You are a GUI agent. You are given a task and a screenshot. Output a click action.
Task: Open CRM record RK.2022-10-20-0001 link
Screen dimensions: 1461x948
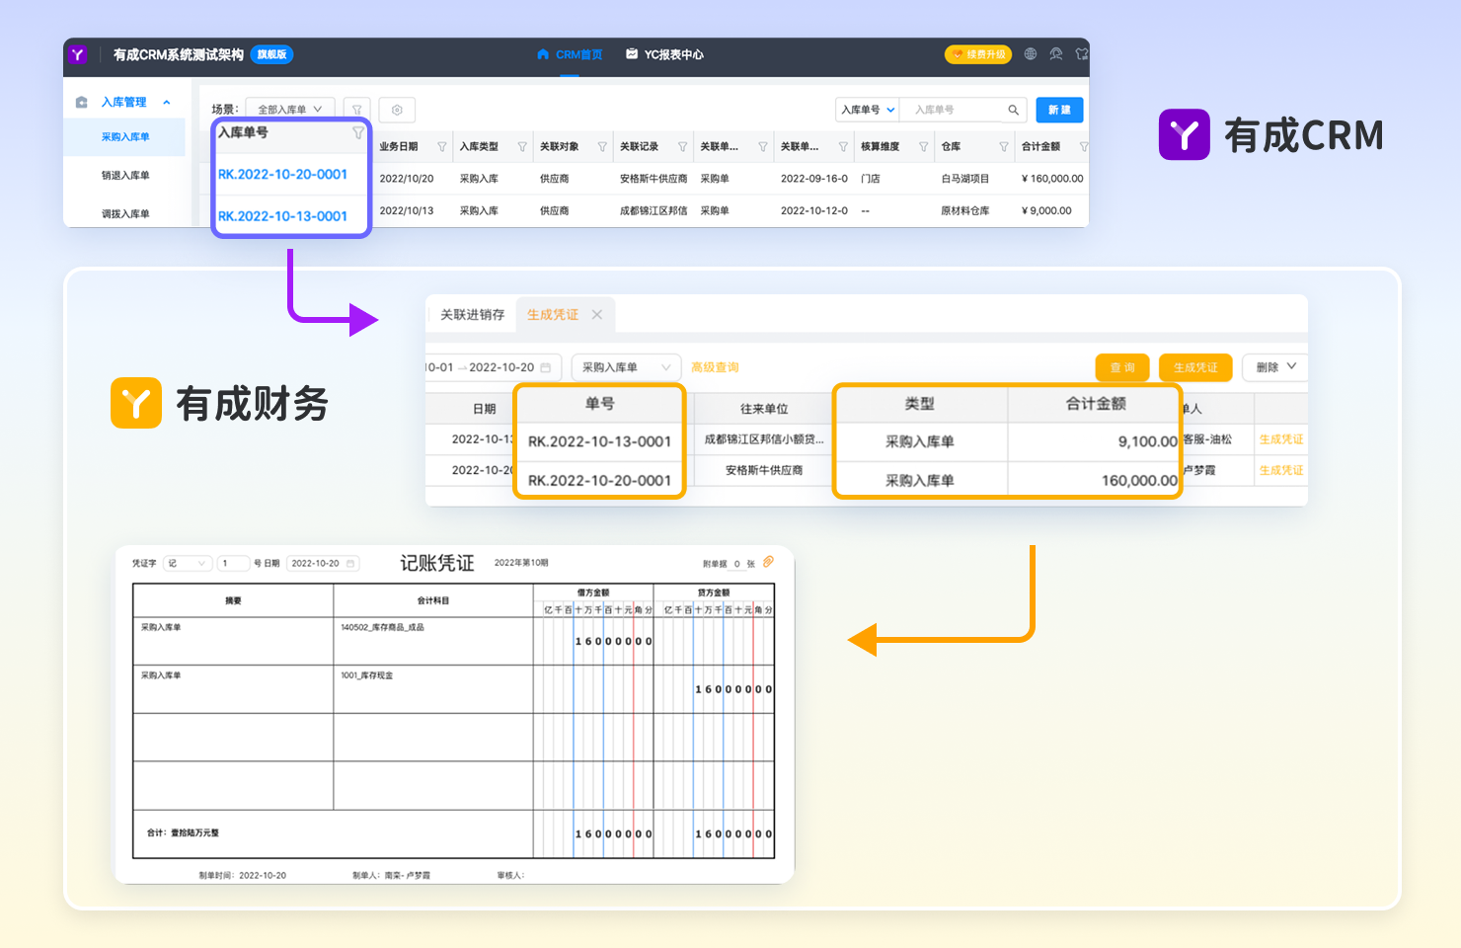(282, 175)
